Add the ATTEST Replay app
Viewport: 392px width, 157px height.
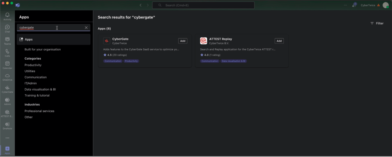pos(279,41)
